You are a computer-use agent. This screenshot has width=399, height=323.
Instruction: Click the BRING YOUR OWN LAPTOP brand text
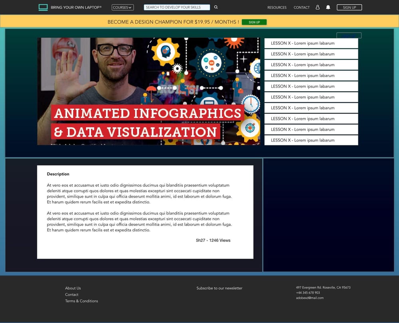click(x=76, y=7)
